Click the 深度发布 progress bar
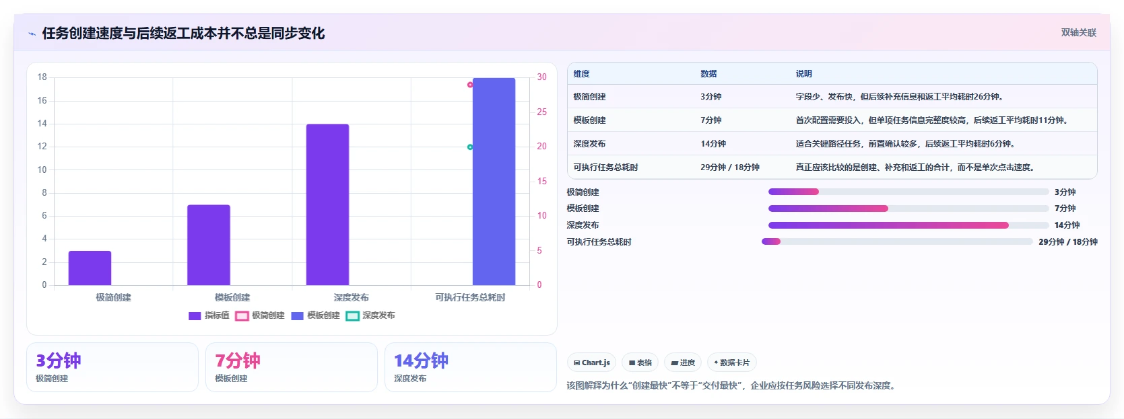 tap(908, 225)
